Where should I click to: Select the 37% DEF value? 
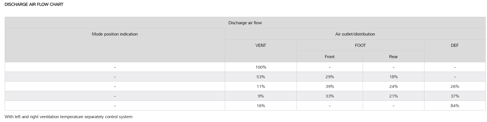pos(454,96)
